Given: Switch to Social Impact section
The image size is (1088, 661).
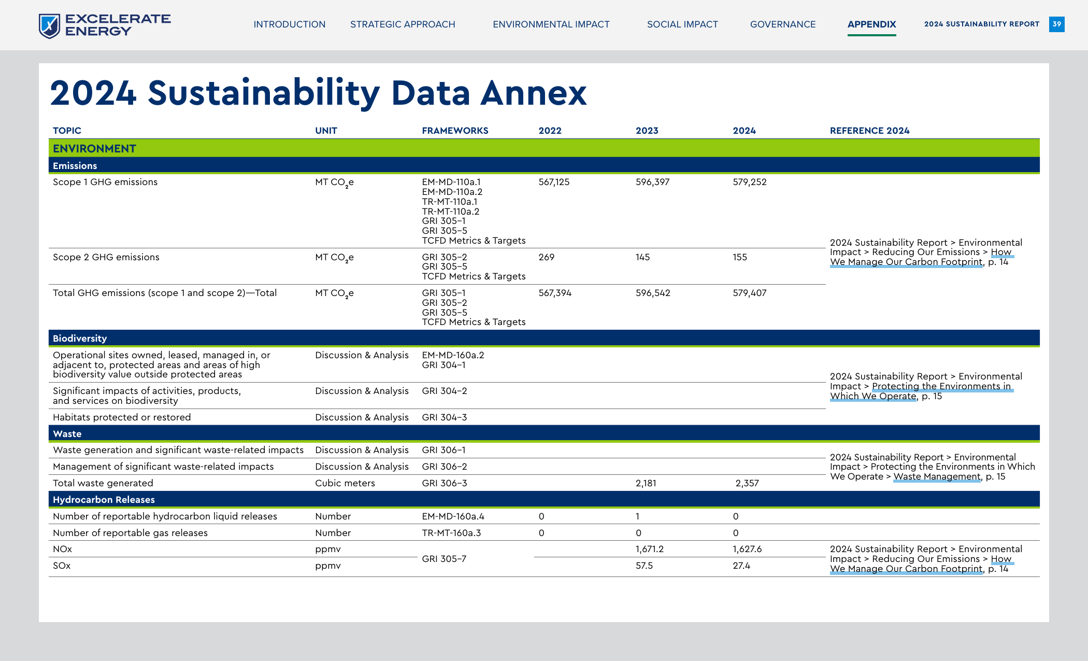Looking at the screenshot, I should 682,24.
